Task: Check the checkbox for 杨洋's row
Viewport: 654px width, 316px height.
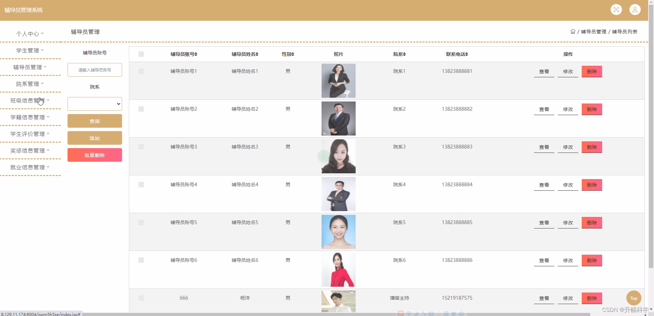Action: coord(141,298)
